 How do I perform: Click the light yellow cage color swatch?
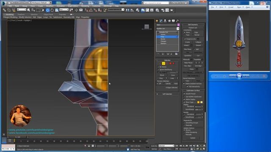click(x=202, y=102)
